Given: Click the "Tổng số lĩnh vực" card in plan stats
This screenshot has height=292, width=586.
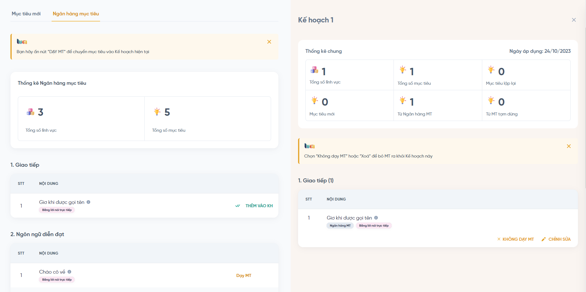Looking at the screenshot, I should pos(349,75).
